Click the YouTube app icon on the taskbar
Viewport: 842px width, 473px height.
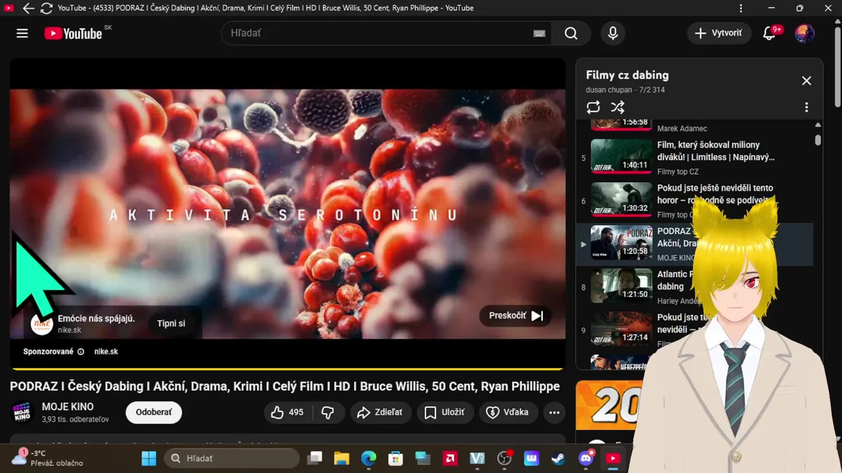[x=612, y=458]
